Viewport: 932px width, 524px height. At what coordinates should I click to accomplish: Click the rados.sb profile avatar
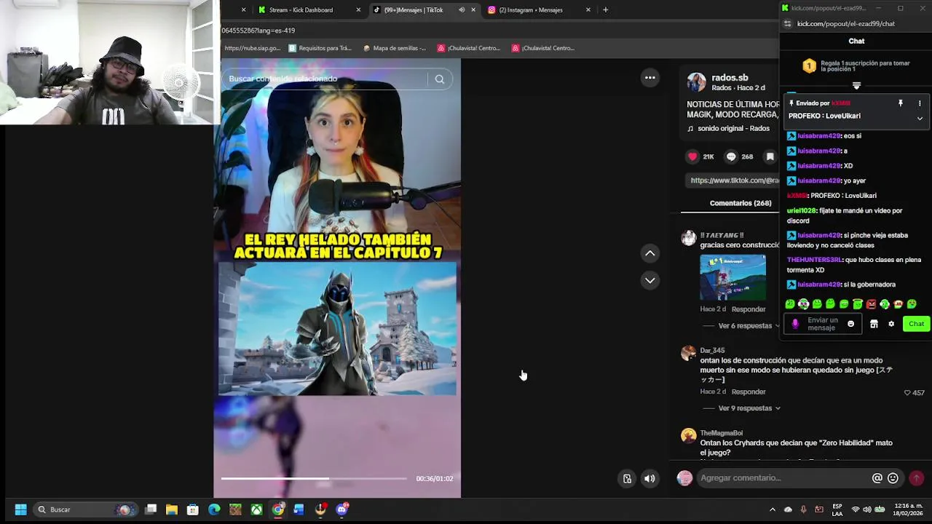pos(697,82)
